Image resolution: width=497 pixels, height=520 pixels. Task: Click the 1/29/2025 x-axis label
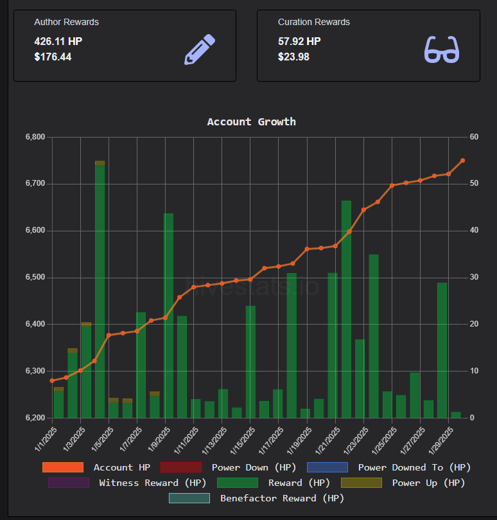tap(440, 440)
